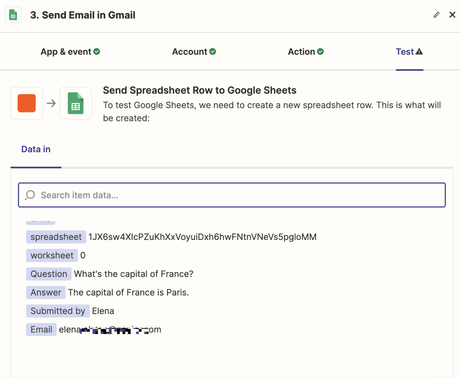Click the pencil icon to rename the step
Screen dimensions: 460x378
pyautogui.click(x=436, y=15)
